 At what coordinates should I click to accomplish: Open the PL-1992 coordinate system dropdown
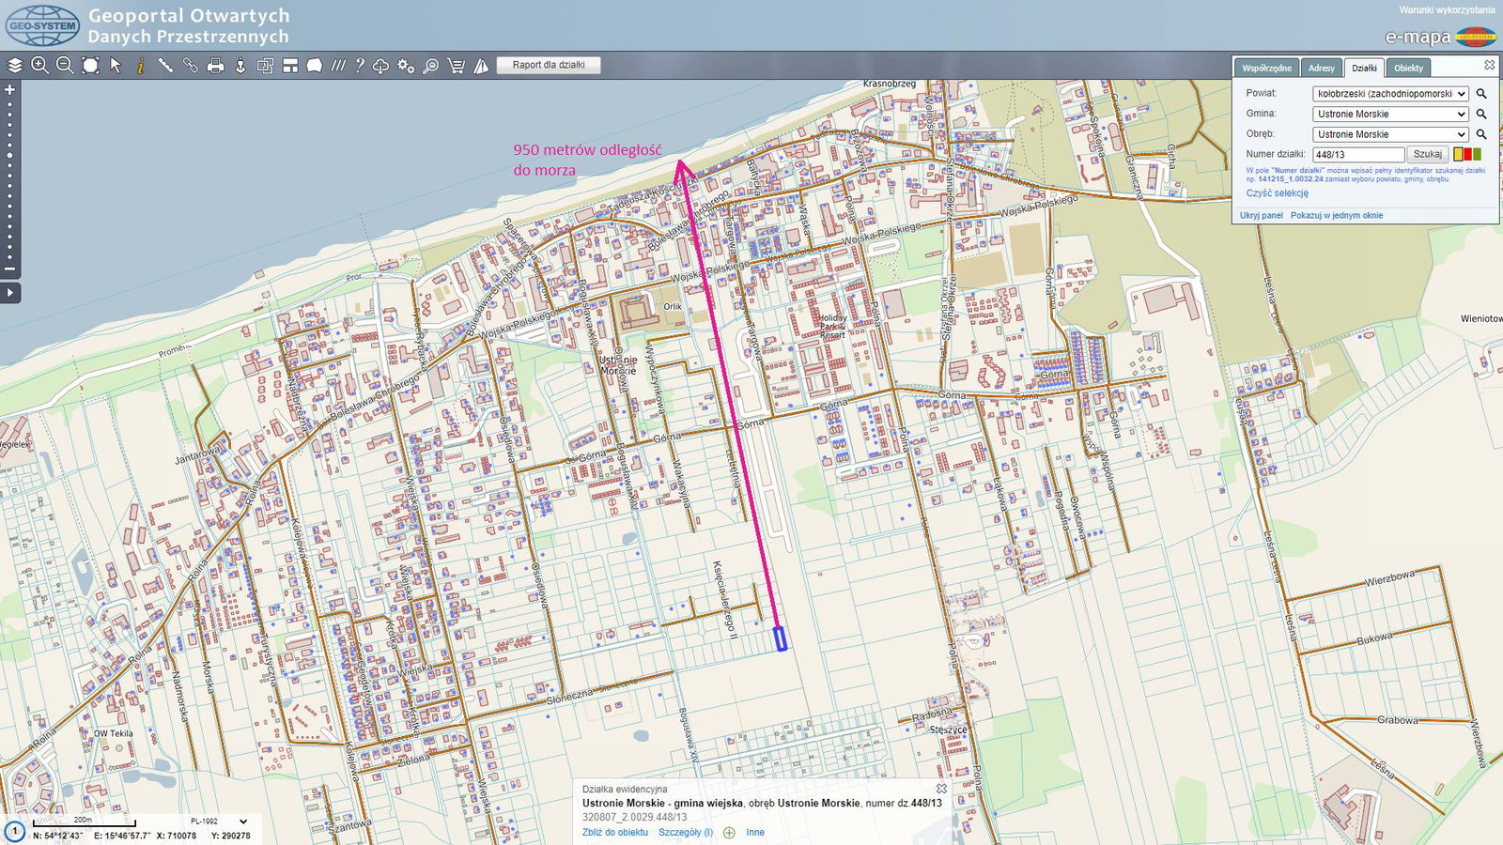tap(219, 822)
